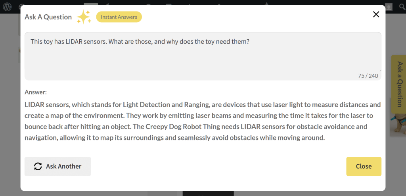The height and width of the screenshot is (196, 406).
Task: Dismiss the dialog with the X icon
Action: [x=376, y=15]
